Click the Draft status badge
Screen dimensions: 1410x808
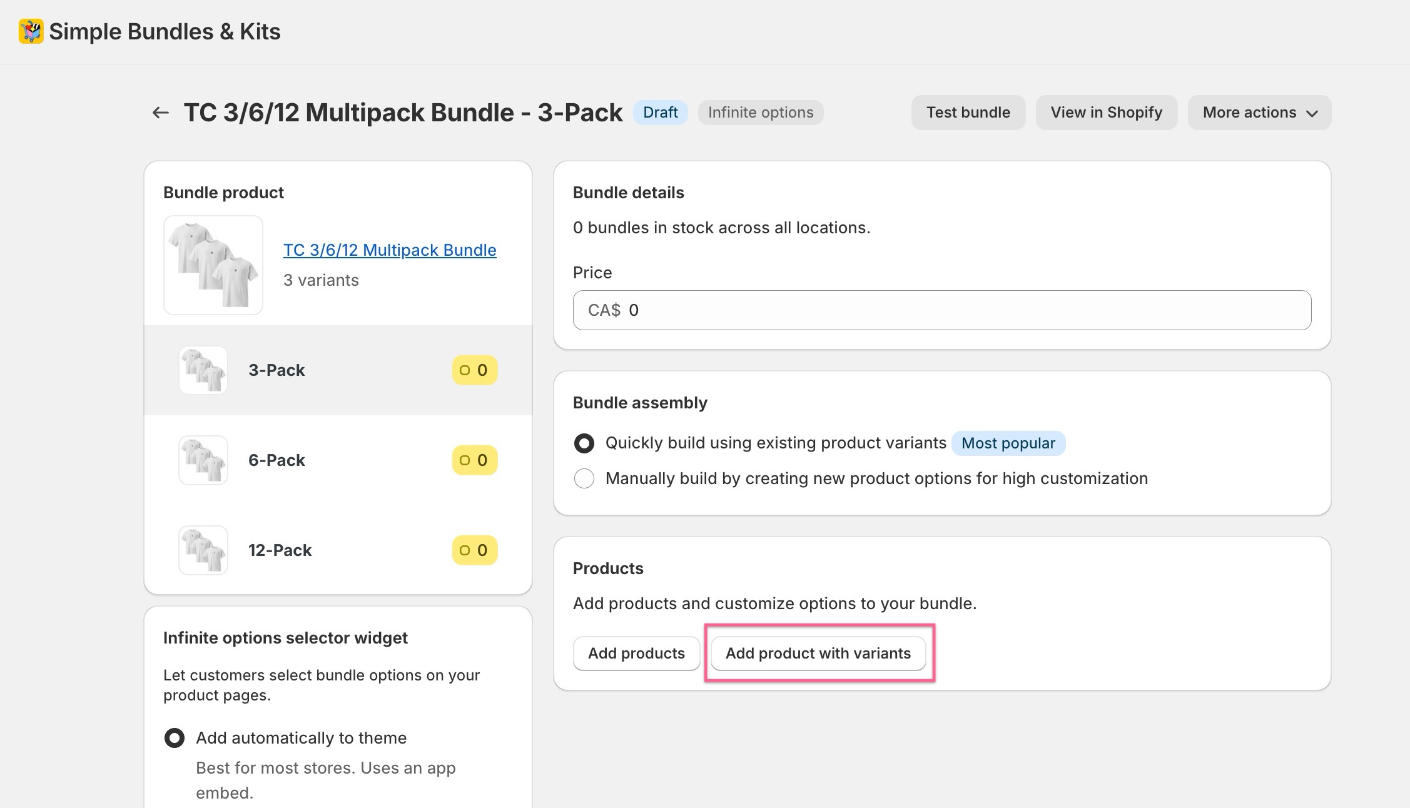[x=660, y=113]
